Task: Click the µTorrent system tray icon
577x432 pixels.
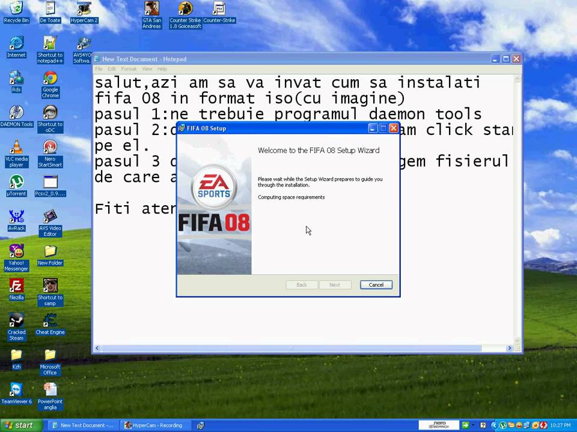Action: 503,425
